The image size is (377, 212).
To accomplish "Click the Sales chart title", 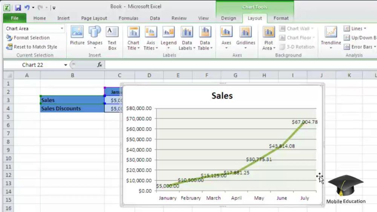I will [222, 96].
